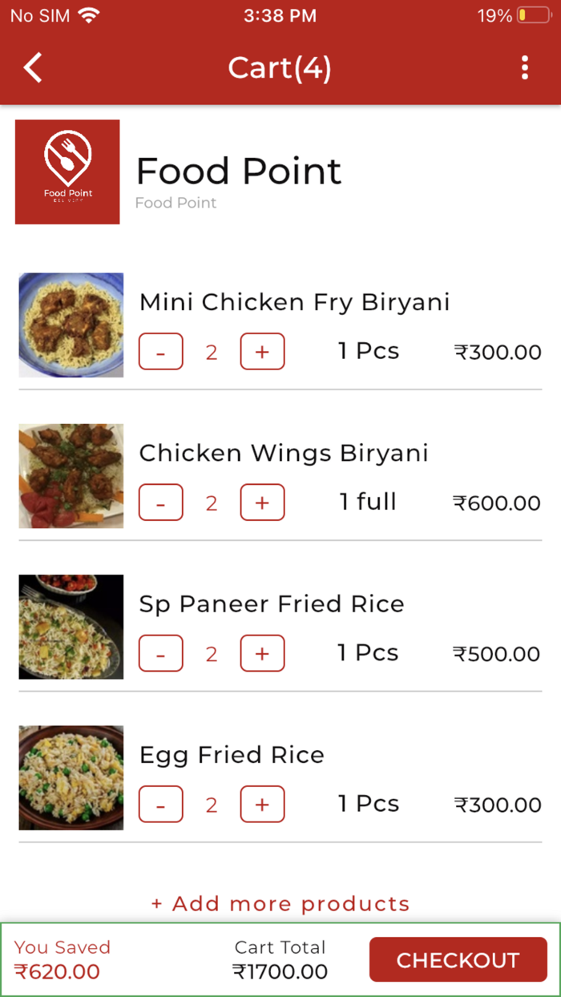Image resolution: width=561 pixels, height=997 pixels.
Task: Increase quantity of Sp Paneer Fried Rice
Action: coord(262,653)
